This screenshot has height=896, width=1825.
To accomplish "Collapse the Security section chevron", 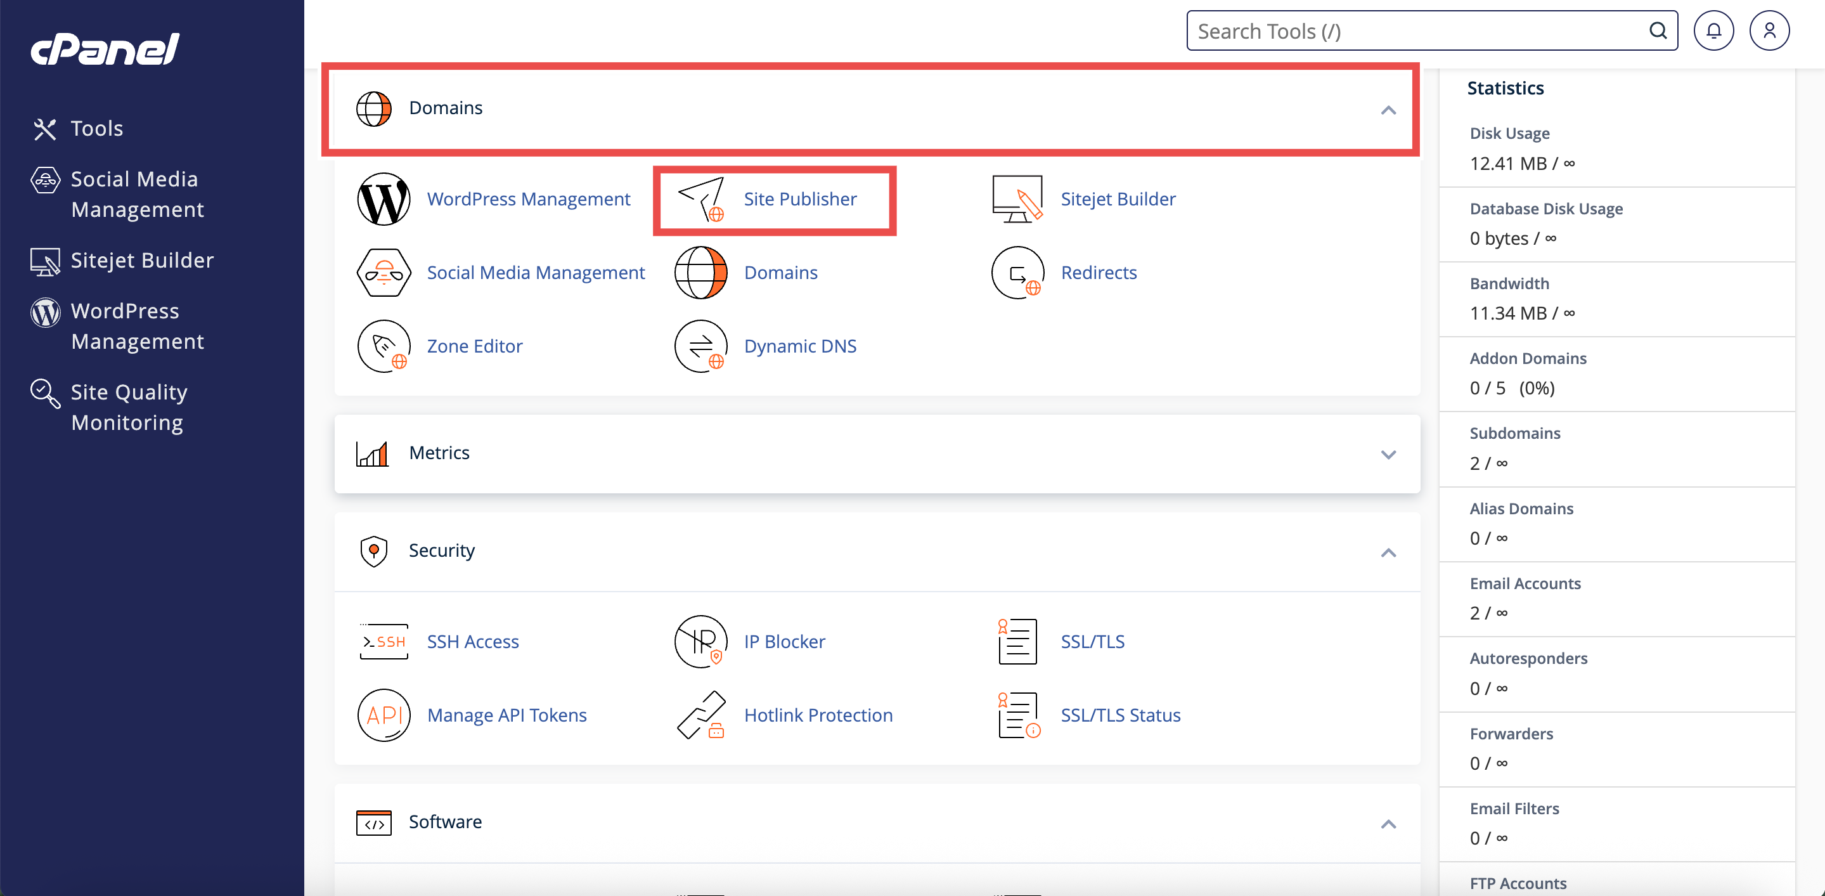I will 1388,552.
